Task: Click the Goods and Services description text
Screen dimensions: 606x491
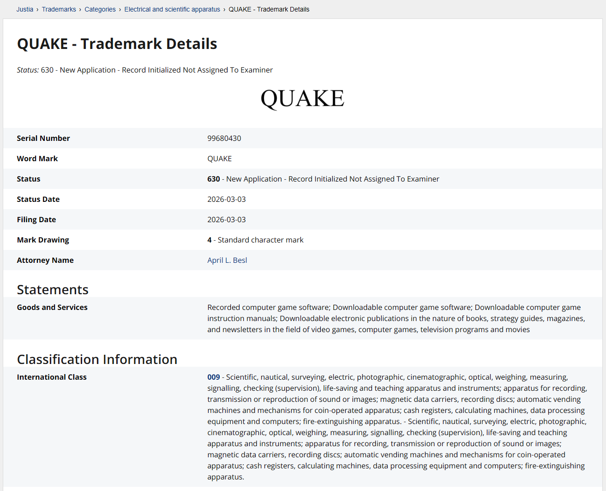Action: (x=396, y=318)
